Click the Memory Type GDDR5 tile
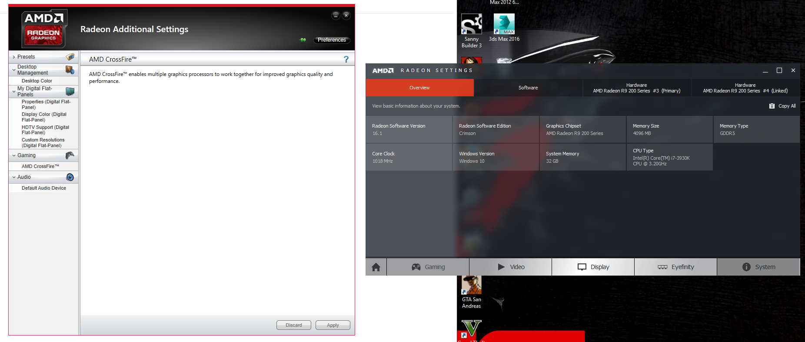This screenshot has height=342, width=805. pos(756,129)
